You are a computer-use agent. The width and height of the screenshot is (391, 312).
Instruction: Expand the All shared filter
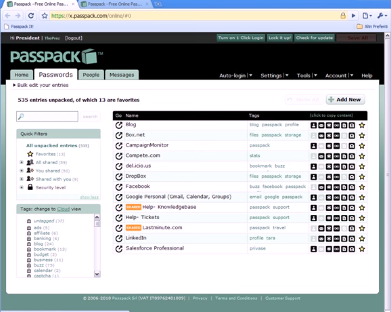coord(21,162)
